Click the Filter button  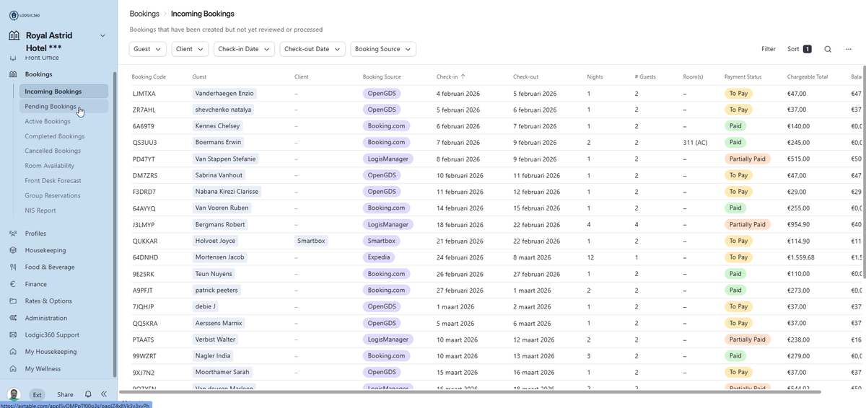pyautogui.click(x=769, y=49)
